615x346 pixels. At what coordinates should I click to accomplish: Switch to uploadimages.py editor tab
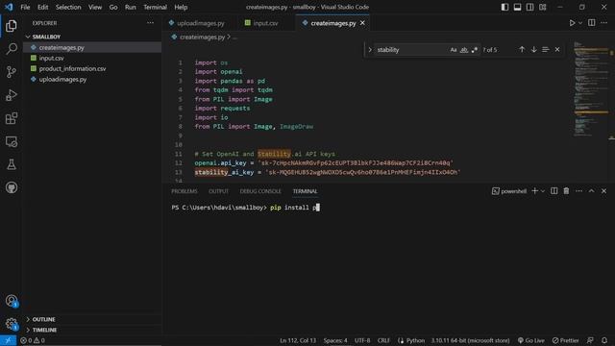[x=200, y=23]
